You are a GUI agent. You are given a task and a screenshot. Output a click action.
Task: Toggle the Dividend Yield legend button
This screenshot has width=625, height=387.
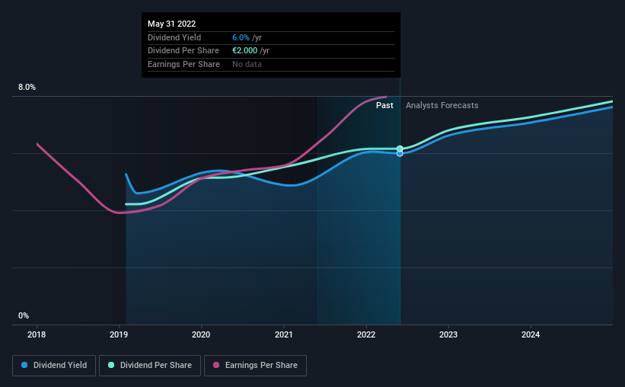coord(54,366)
